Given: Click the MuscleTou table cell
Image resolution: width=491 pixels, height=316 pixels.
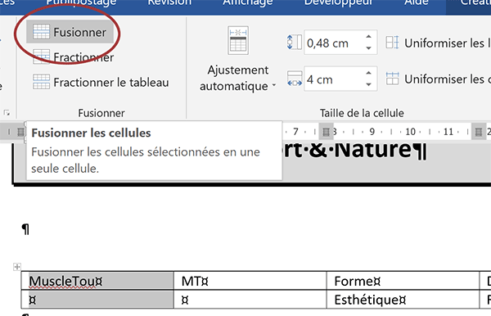Looking at the screenshot, I should 97,281.
